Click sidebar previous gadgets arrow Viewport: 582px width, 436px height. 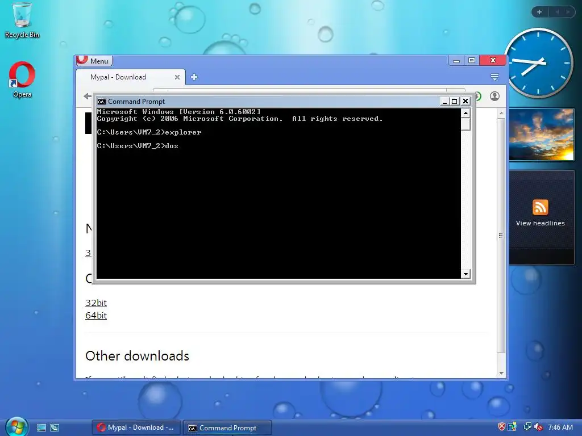pyautogui.click(x=557, y=12)
